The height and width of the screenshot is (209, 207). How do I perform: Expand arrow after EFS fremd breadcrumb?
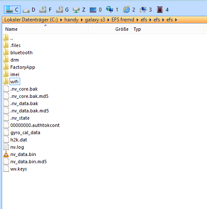138,20
